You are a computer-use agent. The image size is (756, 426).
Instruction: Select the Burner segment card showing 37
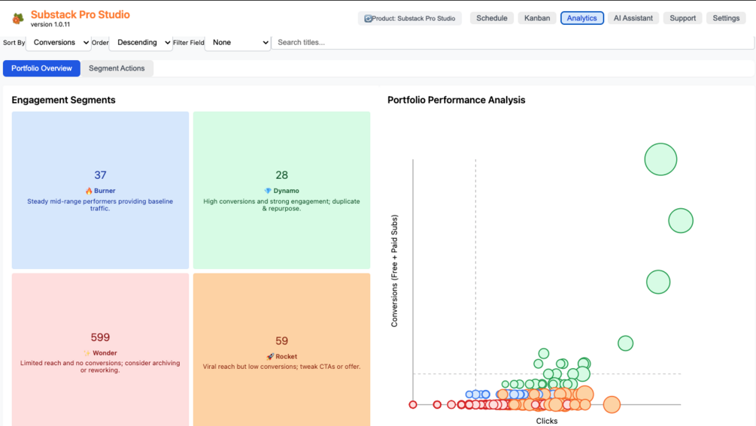100,190
